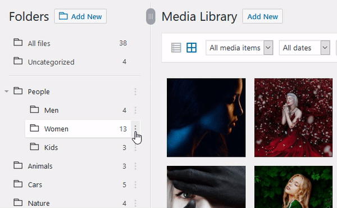Click the Cars folder icon
The image size is (337, 208).
tap(18, 184)
